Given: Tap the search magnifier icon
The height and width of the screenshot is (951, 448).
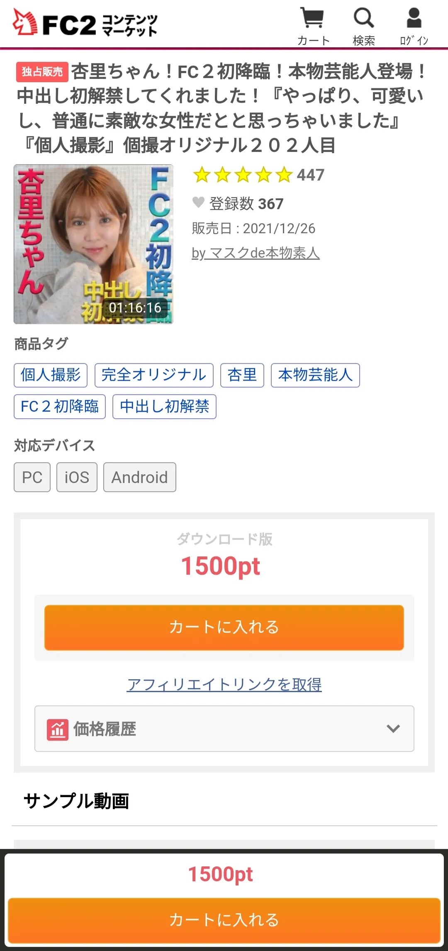Looking at the screenshot, I should [x=364, y=18].
